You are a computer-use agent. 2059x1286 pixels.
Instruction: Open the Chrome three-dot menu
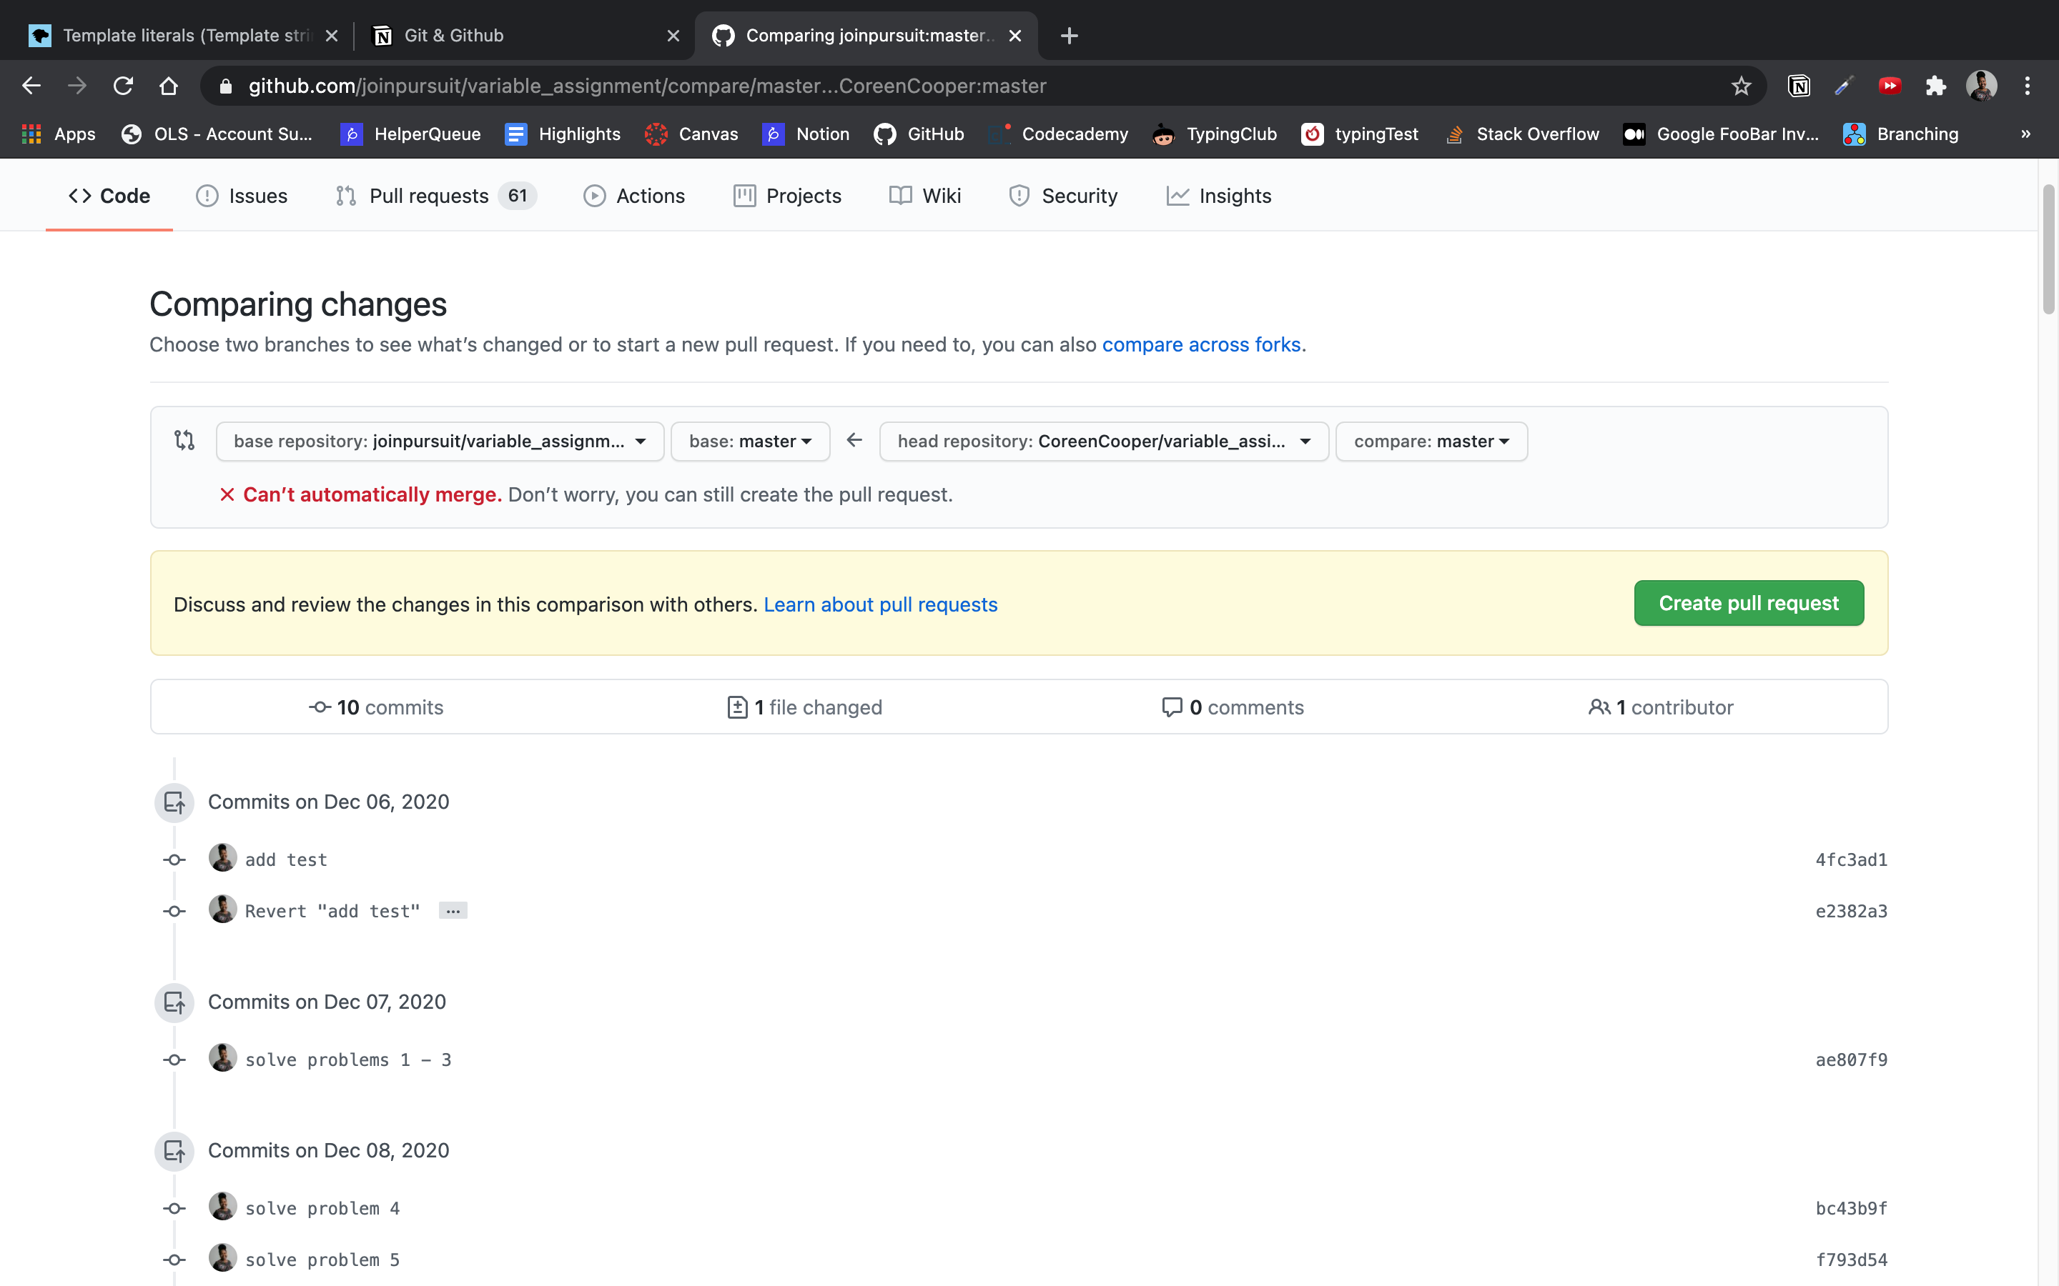coord(2027,86)
